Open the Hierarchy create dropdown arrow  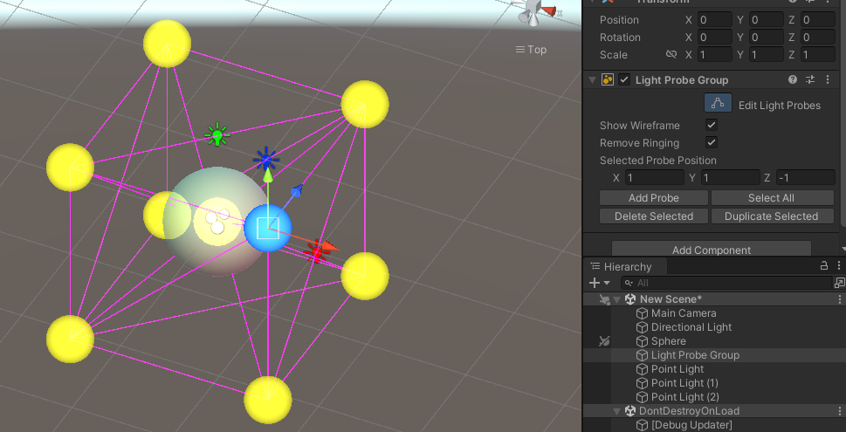point(607,283)
